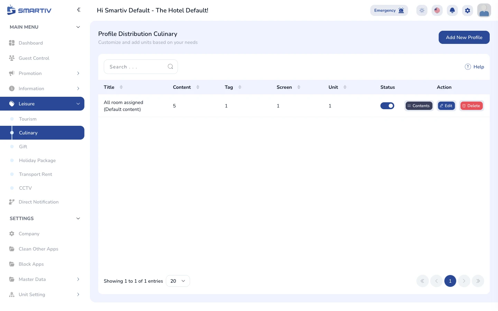The height and width of the screenshot is (311, 498).
Task: Expand the Master Data submenu arrow
Action: coord(78,279)
